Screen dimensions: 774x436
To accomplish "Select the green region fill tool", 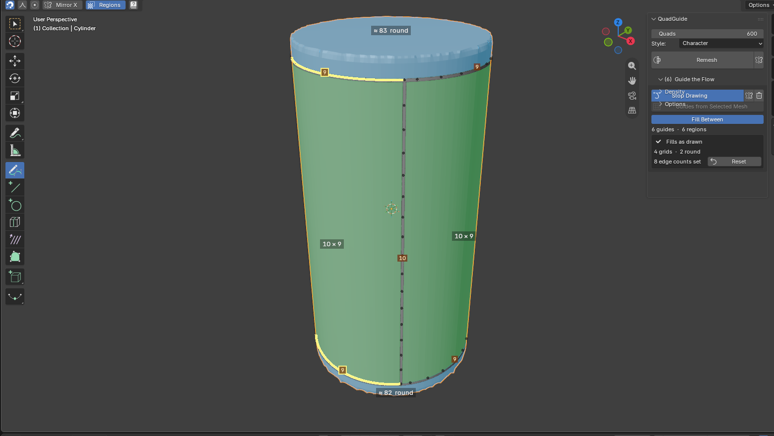I will point(15,257).
